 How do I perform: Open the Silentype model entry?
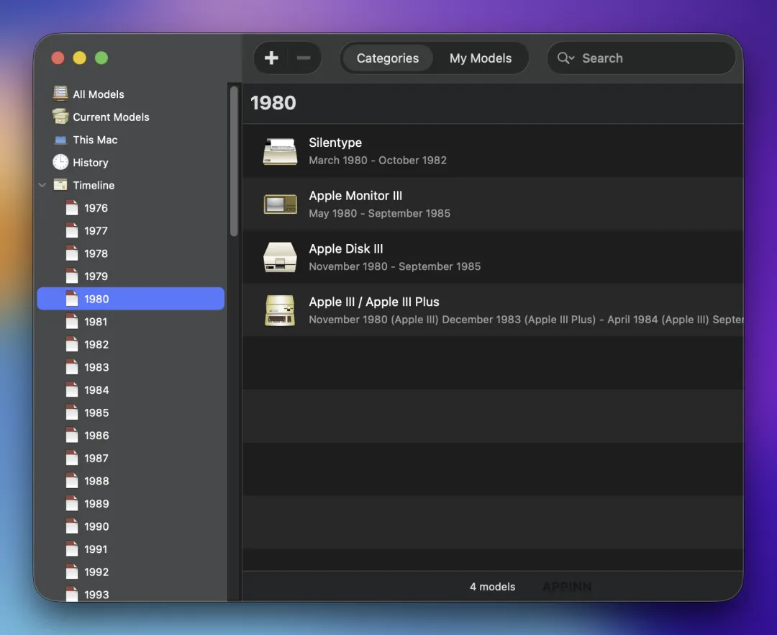(493, 150)
